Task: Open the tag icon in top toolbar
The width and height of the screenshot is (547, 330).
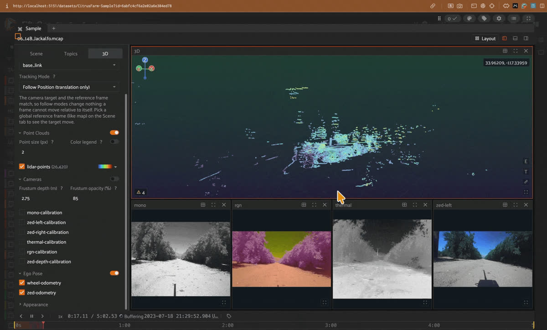Action: (x=484, y=19)
